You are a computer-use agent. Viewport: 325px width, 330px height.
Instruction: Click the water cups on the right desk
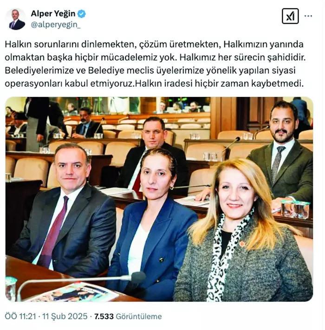pos(296,209)
